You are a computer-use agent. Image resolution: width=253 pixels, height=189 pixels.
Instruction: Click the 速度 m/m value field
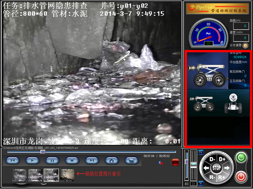[x=240, y=38]
